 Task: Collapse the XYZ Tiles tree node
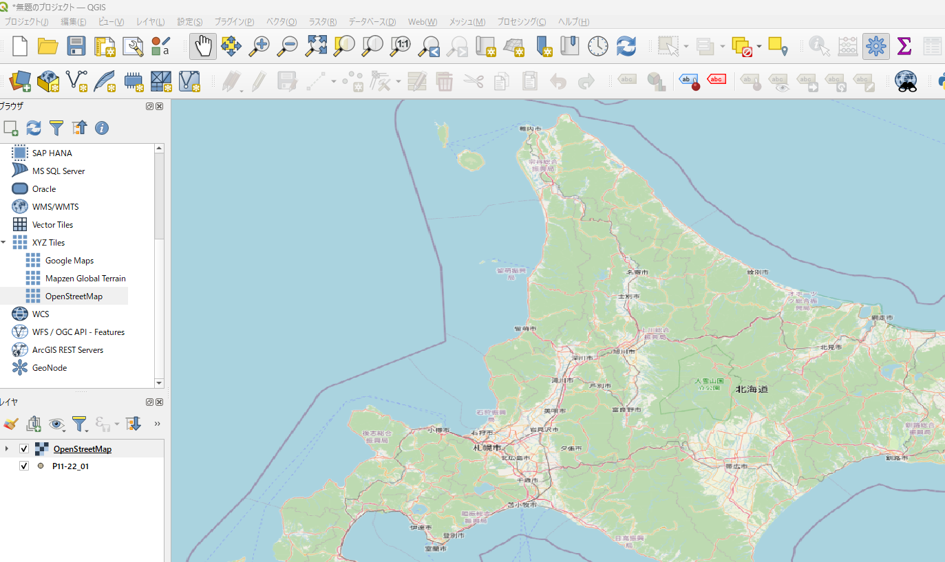[4, 243]
